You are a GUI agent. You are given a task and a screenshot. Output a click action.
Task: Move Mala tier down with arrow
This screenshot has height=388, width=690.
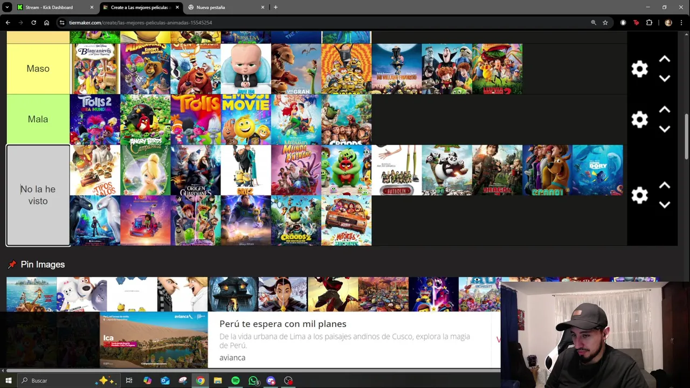pyautogui.click(x=664, y=129)
